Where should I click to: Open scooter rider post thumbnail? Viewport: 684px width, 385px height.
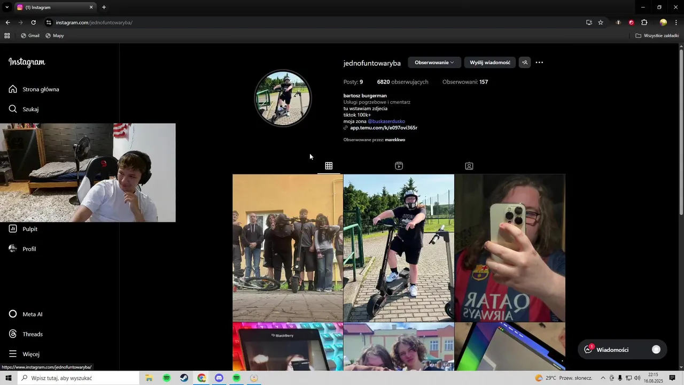pyautogui.click(x=399, y=248)
